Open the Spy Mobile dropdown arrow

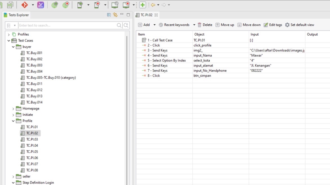[x=88, y=5]
